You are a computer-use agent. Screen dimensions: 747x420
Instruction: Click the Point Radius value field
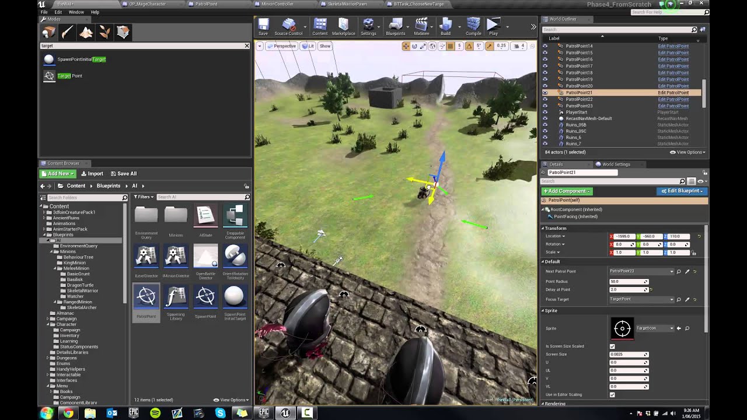pyautogui.click(x=629, y=282)
